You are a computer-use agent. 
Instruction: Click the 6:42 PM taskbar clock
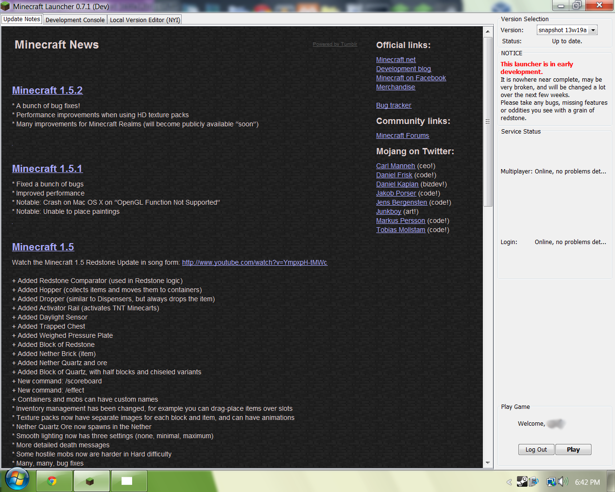tap(587, 482)
